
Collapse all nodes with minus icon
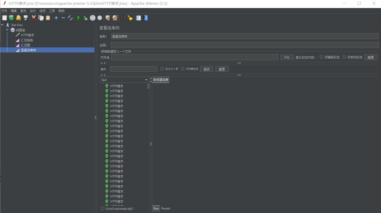[63, 18]
